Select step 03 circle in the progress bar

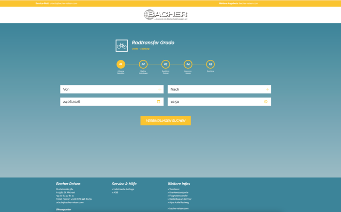[x=166, y=64]
